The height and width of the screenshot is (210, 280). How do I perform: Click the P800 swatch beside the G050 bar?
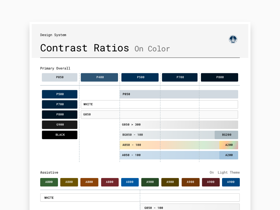click(60, 115)
